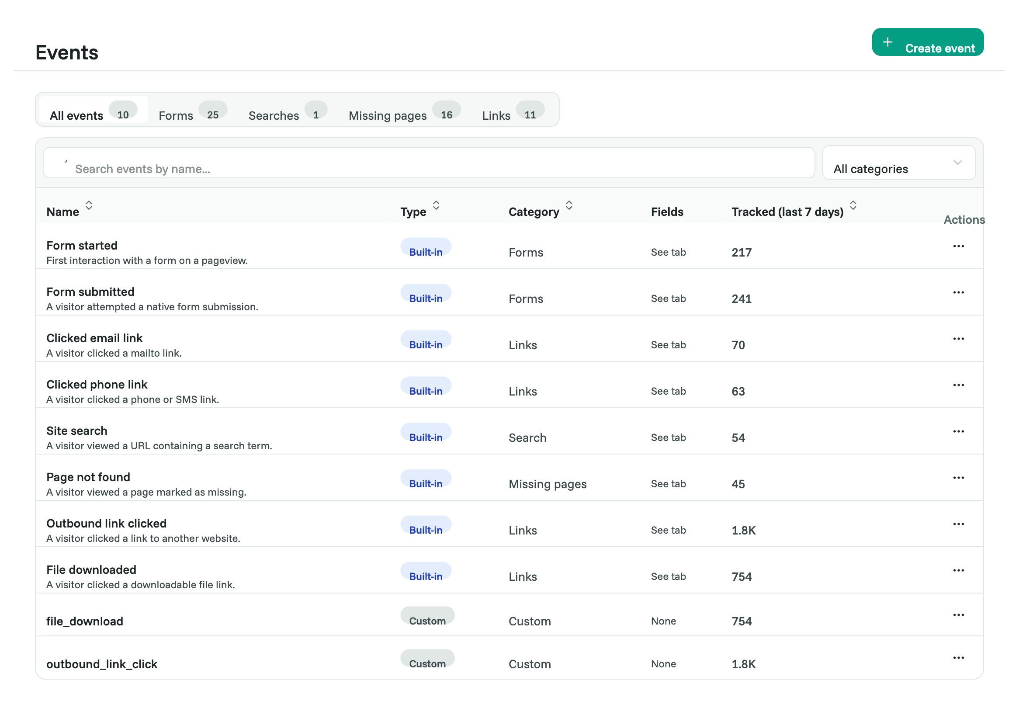Open actions menu for File downloaded row
1019x715 pixels.
(958, 570)
